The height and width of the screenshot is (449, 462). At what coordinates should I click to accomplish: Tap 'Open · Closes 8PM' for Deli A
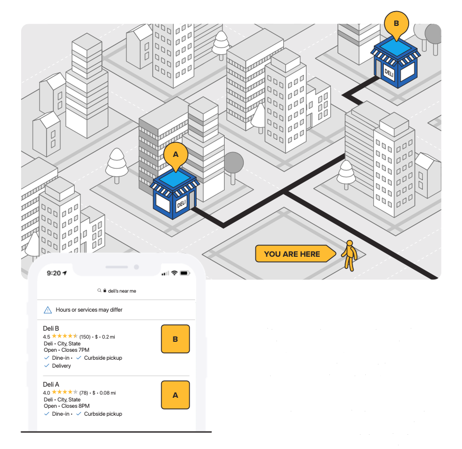(67, 406)
